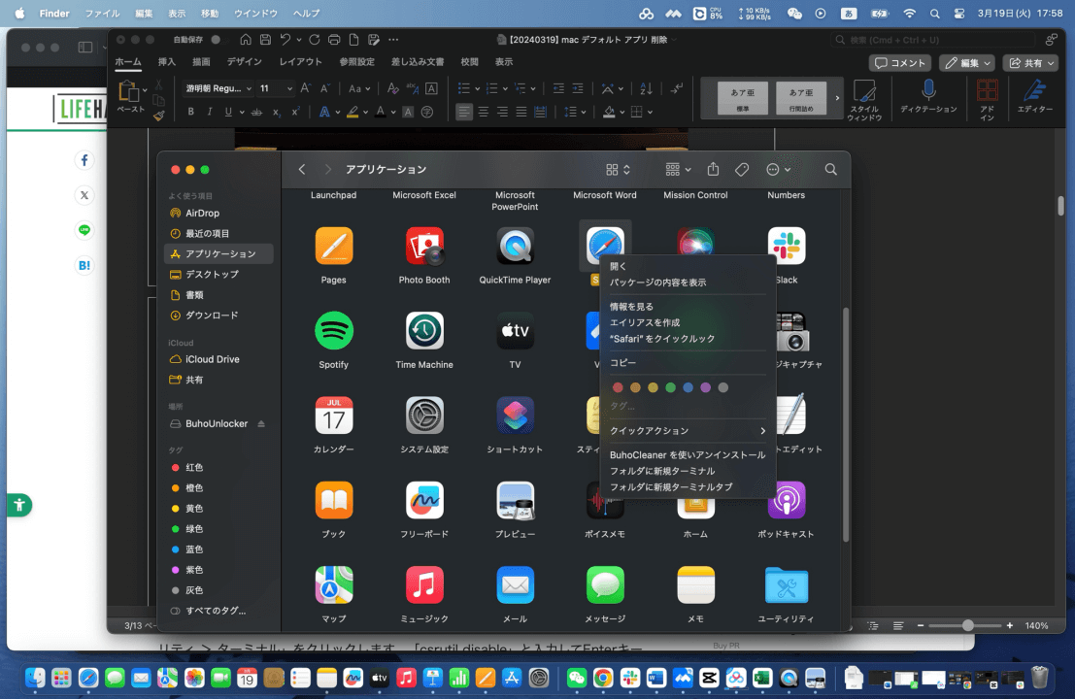Screen dimensions: 1075x699
Task: Open the Pages app icon
Action: (334, 246)
